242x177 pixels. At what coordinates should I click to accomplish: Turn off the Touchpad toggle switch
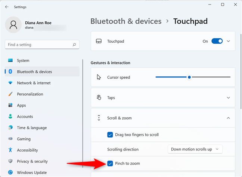217,41
